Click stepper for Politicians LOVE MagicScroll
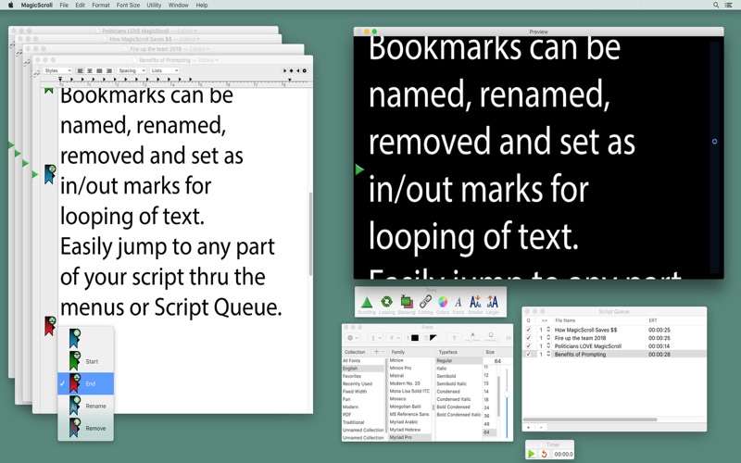Screen dimensions: 741x463 click(x=548, y=345)
